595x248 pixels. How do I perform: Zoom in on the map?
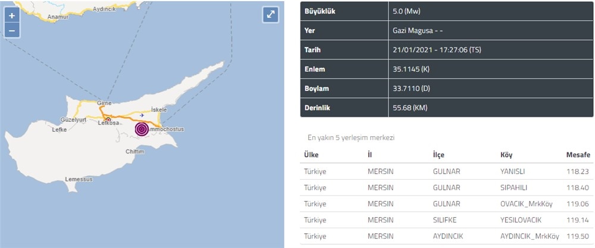click(12, 15)
